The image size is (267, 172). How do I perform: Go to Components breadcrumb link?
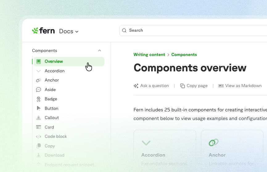[184, 54]
